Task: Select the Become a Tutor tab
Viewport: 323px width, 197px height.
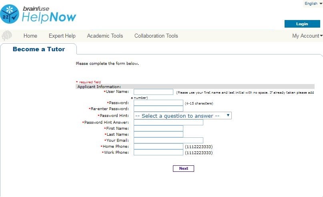Action: [38, 49]
